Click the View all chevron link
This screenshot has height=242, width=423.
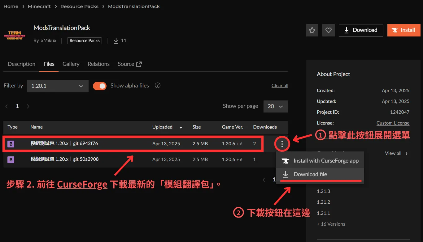coord(397,153)
